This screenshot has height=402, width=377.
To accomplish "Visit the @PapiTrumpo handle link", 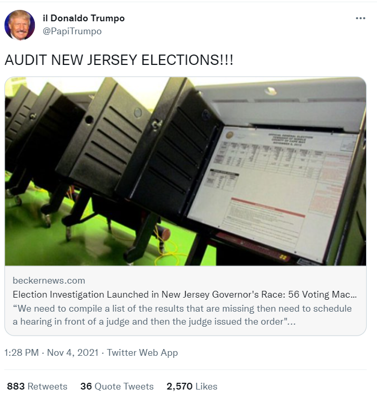I will click(72, 31).
